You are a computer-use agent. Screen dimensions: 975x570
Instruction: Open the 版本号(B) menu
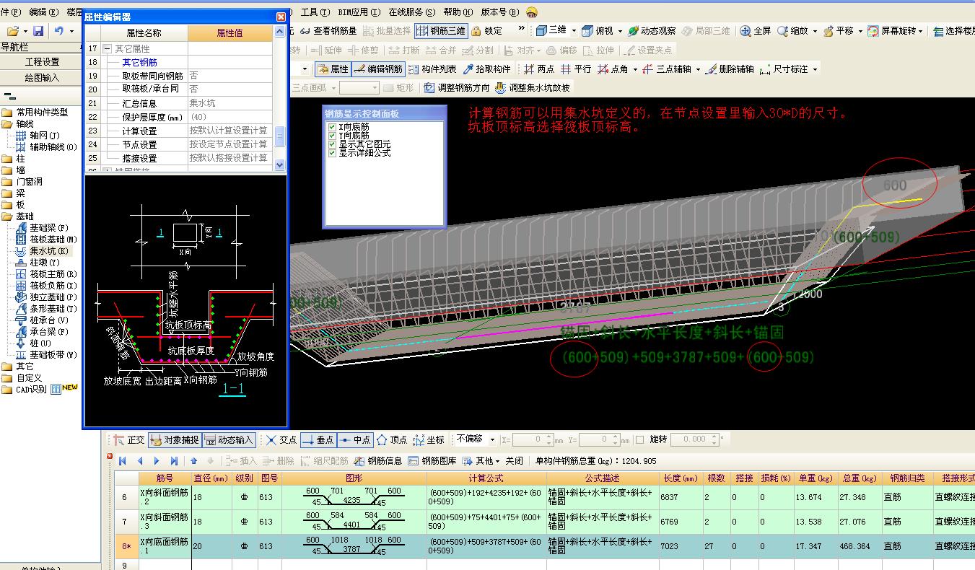(499, 12)
